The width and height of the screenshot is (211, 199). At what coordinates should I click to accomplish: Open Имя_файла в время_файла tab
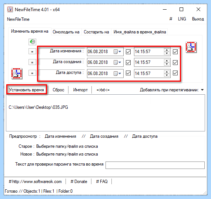click(140, 32)
